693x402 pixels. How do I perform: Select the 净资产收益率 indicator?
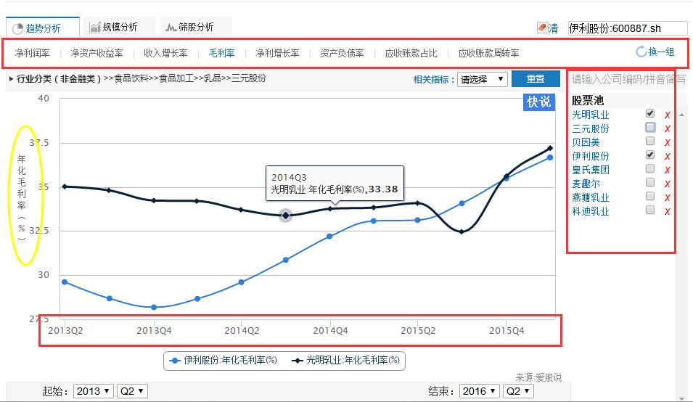click(97, 54)
